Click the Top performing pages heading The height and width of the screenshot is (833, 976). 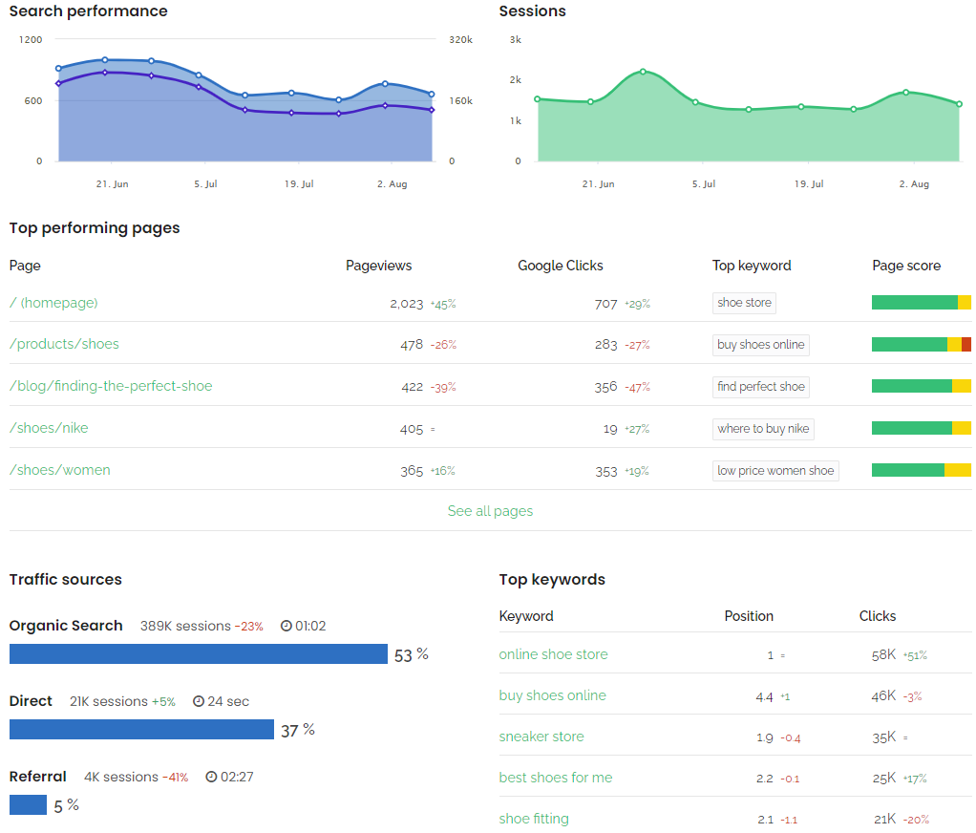point(95,228)
